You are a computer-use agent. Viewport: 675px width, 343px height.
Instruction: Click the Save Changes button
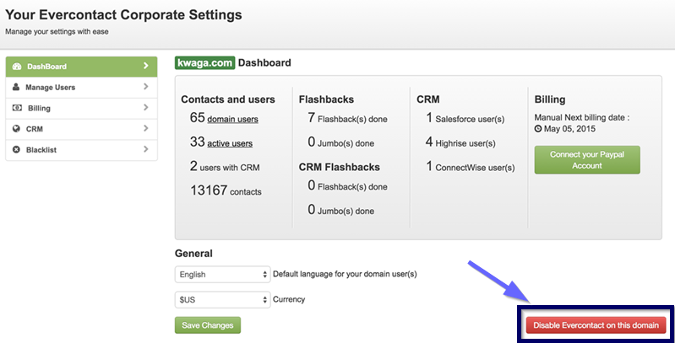pos(208,325)
